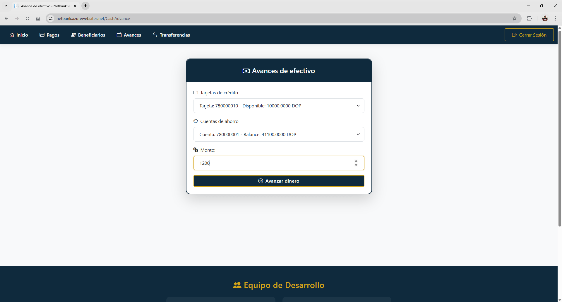Expand the Tarjetas de crédito dropdown
Screen dimensions: 562x302
click(279, 106)
